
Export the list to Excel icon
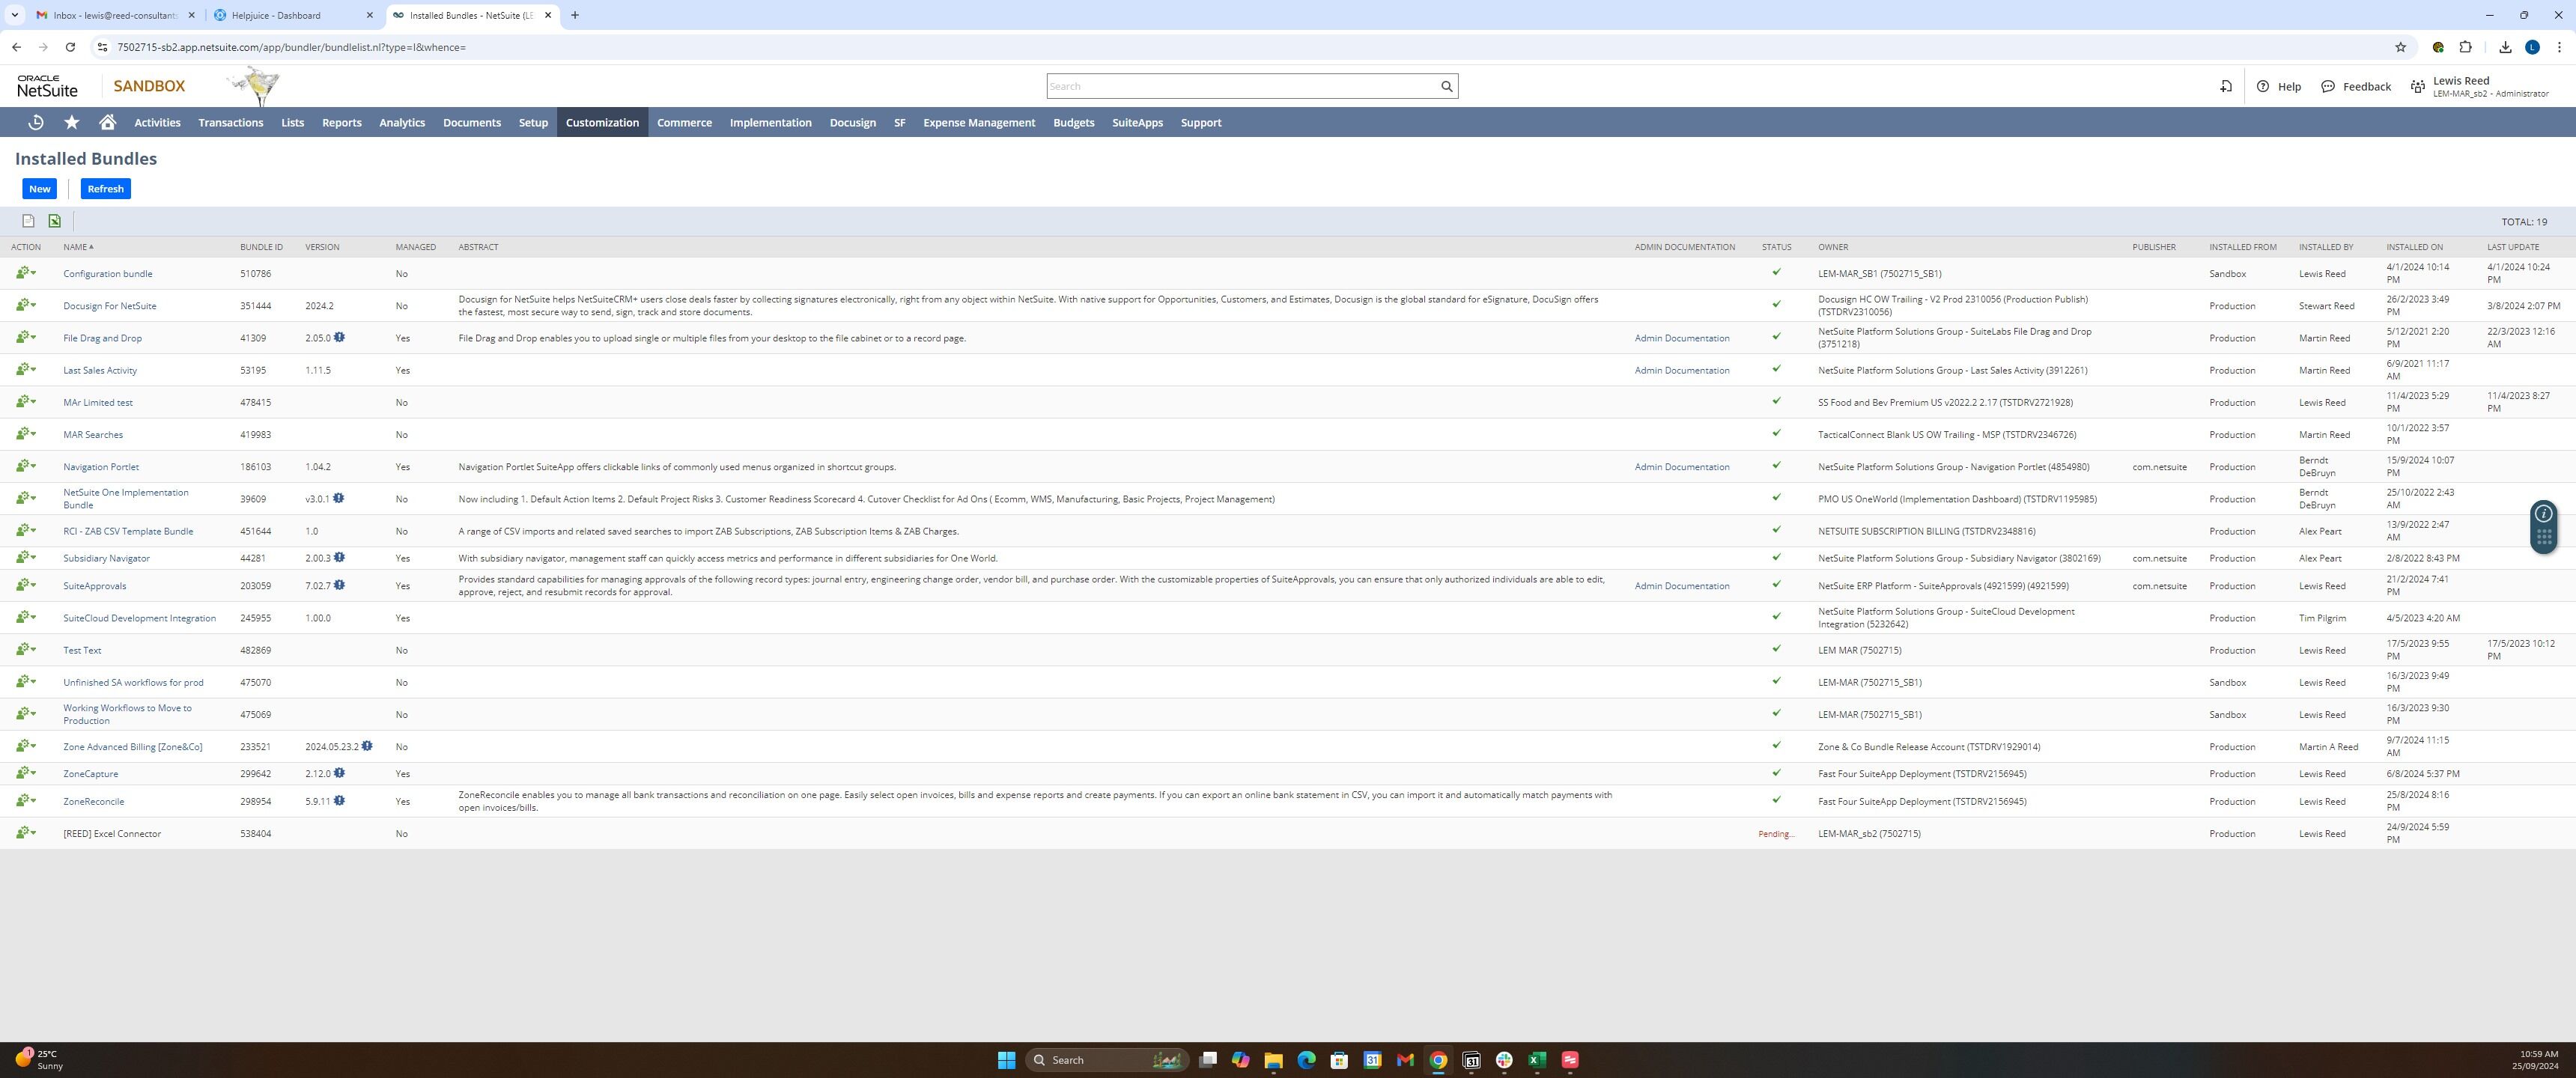[55, 221]
